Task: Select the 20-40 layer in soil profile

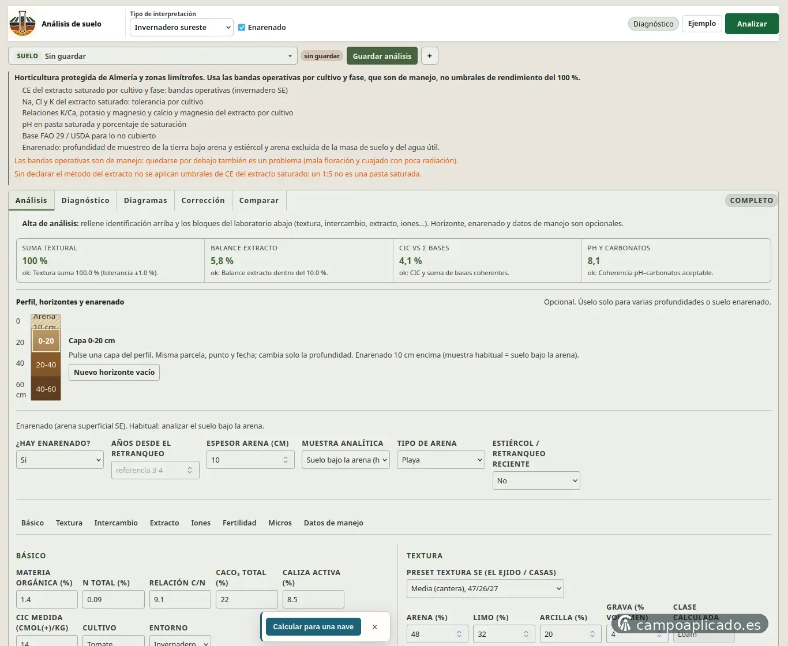Action: tap(46, 365)
